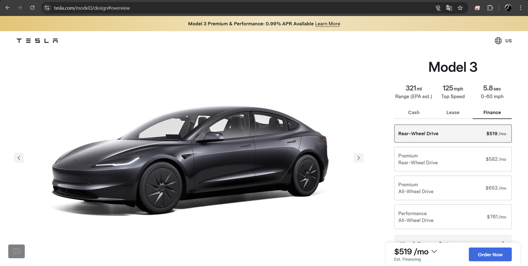Bookmark this page with the star icon
This screenshot has height=266, width=528.
(460, 8)
